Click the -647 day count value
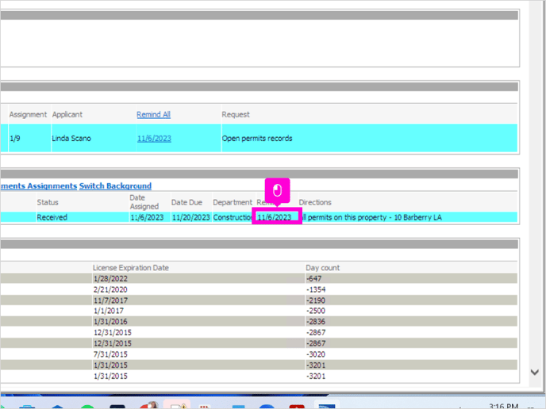 (x=313, y=279)
